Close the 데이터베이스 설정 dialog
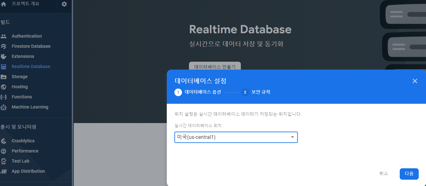This screenshot has width=426, height=186. (x=415, y=81)
